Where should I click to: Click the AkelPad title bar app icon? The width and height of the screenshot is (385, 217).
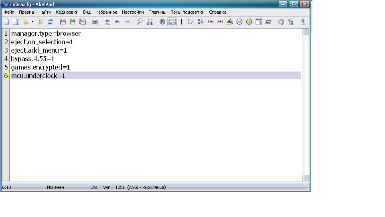click(5, 4)
